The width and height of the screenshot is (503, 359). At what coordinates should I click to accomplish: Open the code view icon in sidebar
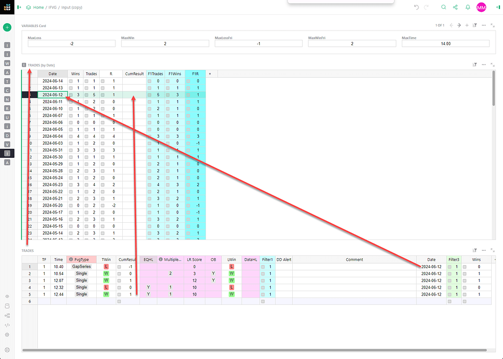[7, 325]
